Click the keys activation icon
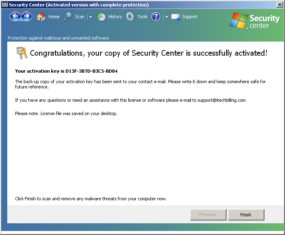The image size is (285, 235). point(22,53)
